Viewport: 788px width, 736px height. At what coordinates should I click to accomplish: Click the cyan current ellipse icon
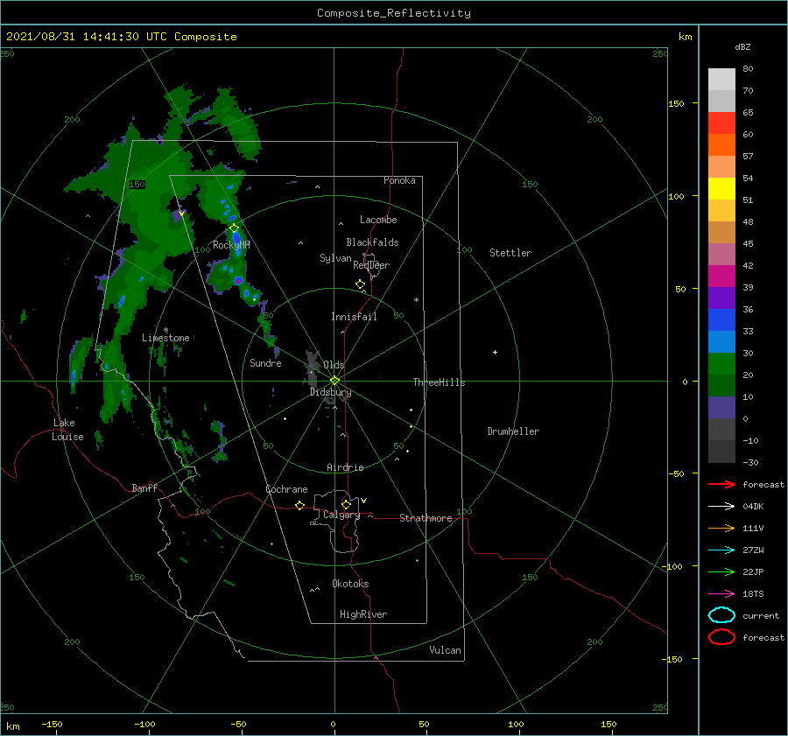point(721,615)
